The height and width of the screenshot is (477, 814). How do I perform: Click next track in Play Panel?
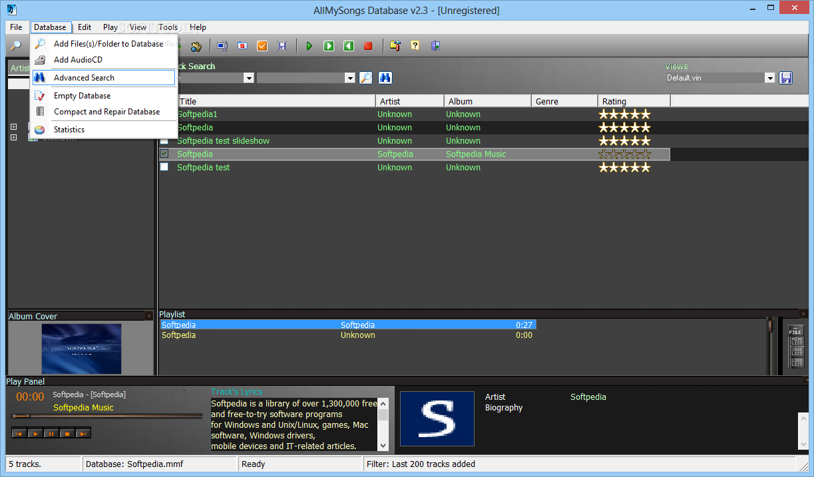click(x=83, y=433)
